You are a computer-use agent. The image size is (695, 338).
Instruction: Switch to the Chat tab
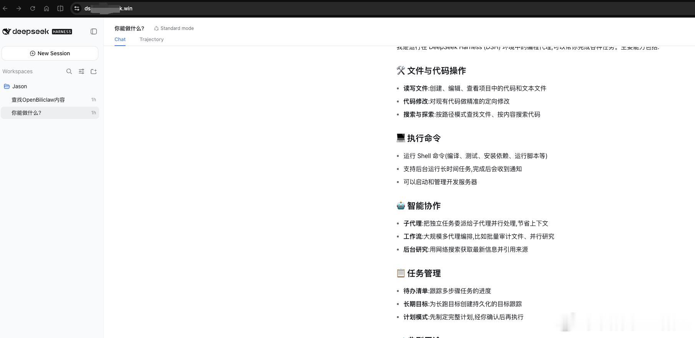120,40
